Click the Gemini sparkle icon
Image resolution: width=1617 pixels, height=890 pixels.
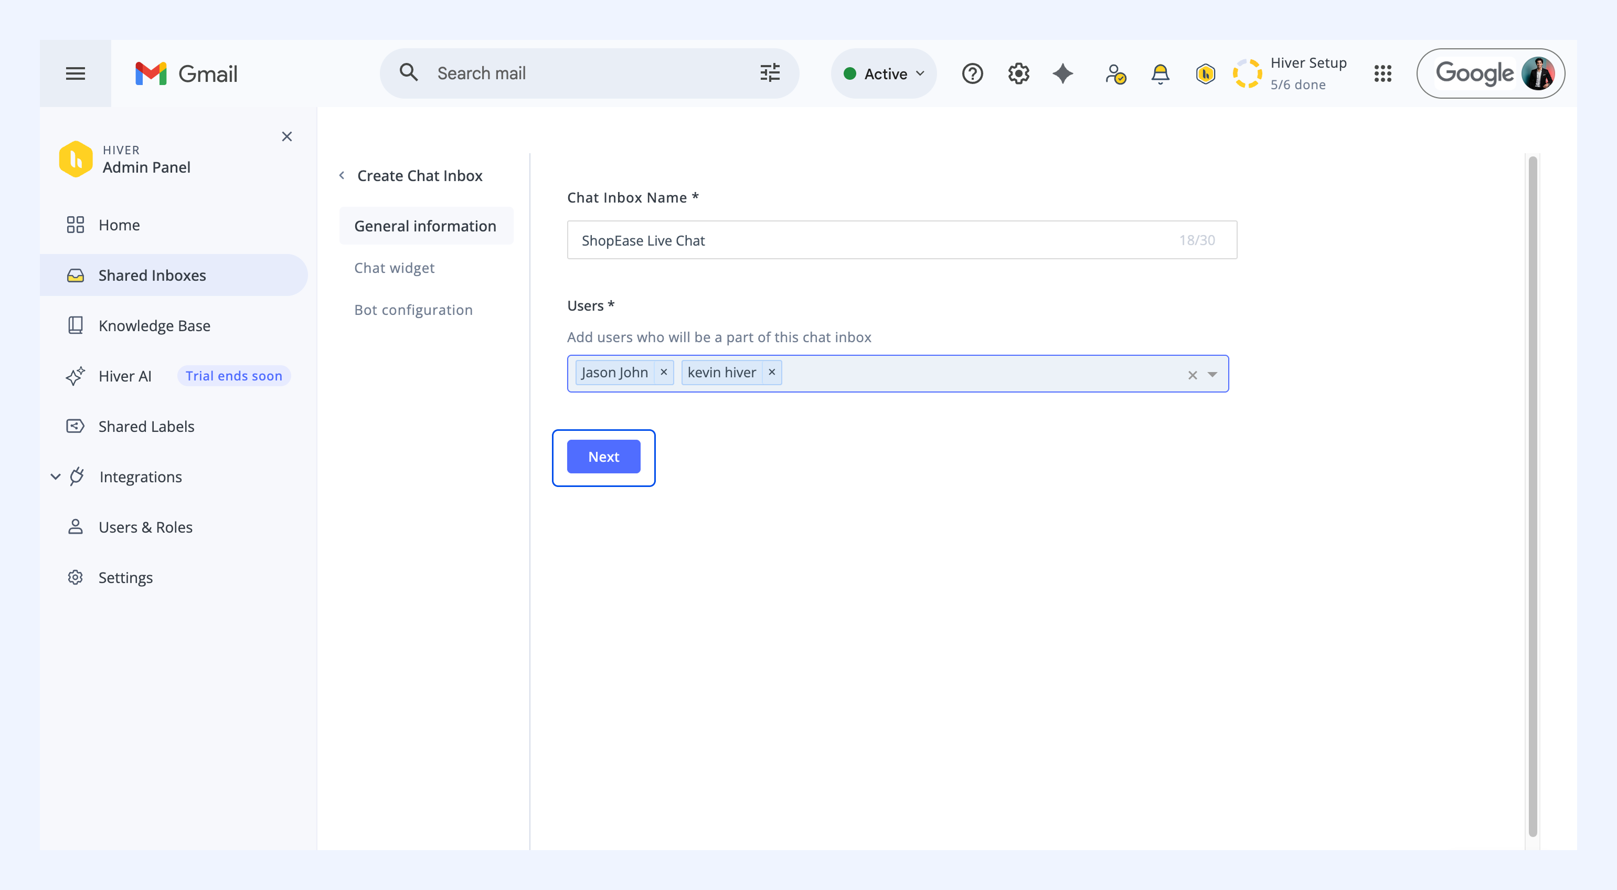[1063, 73]
